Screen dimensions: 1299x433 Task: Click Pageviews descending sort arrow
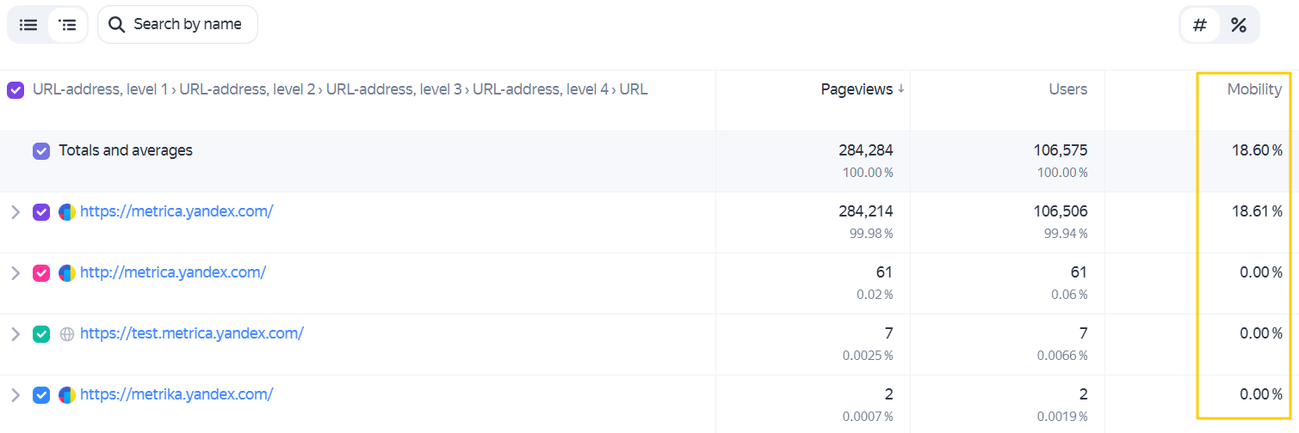pos(901,88)
